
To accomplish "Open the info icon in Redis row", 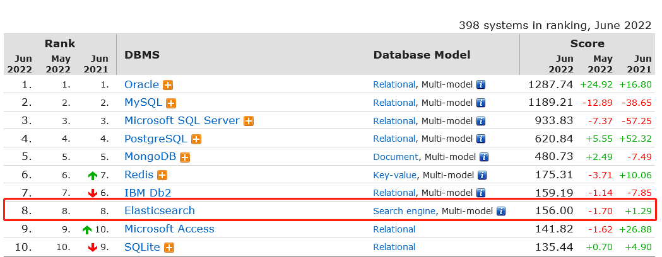I will [482, 175].
